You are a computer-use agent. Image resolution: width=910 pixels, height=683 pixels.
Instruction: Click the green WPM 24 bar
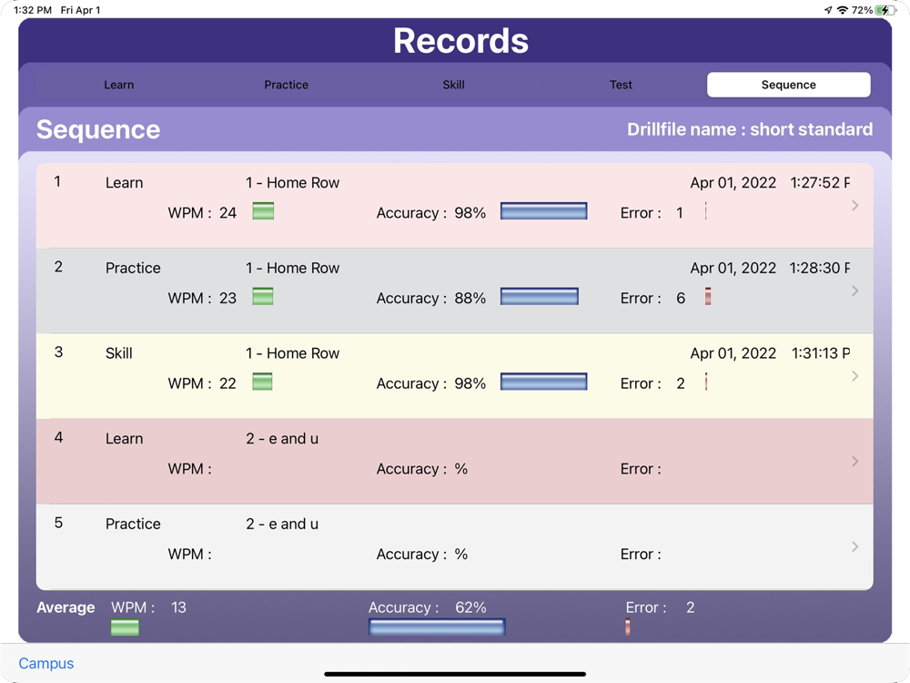[x=263, y=211]
